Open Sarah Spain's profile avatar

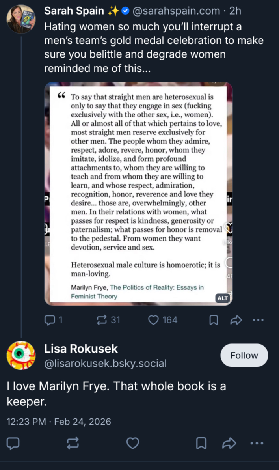click(x=21, y=19)
